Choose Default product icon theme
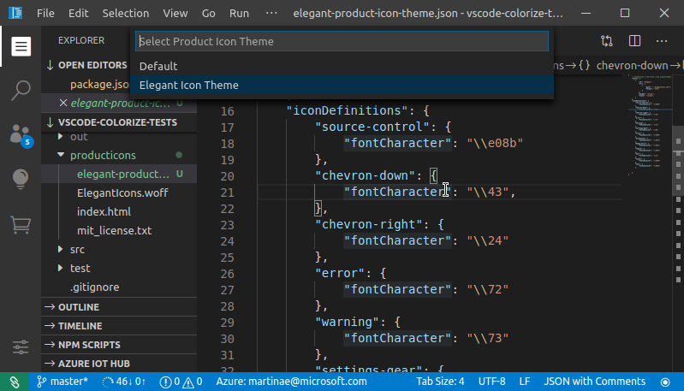 point(158,66)
